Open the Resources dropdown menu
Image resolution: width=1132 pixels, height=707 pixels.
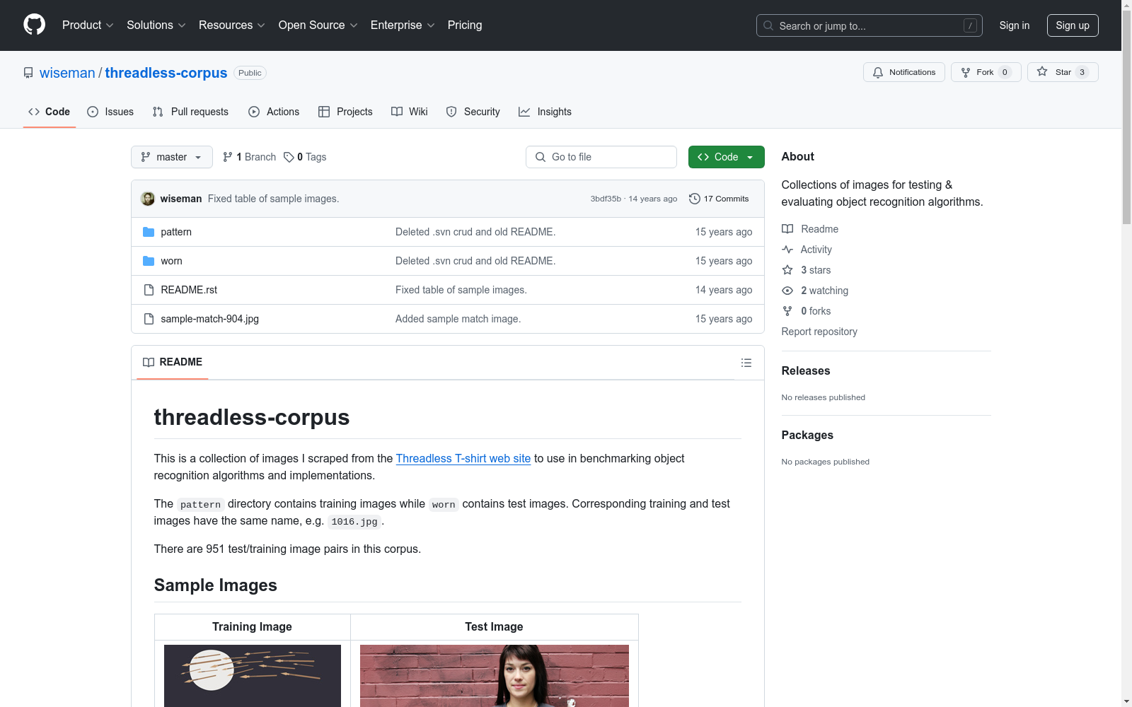pyautogui.click(x=232, y=25)
